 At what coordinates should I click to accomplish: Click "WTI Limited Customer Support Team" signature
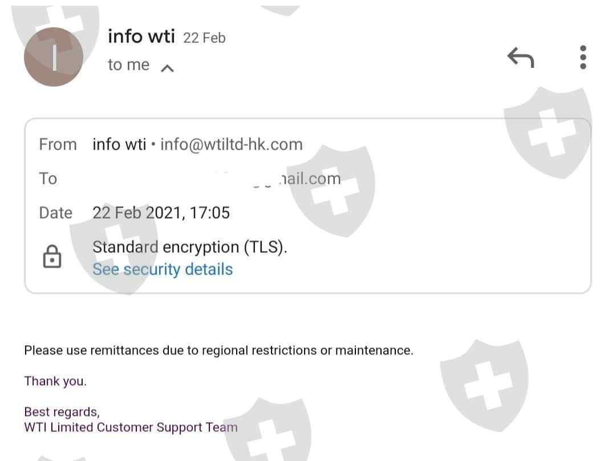(131, 427)
